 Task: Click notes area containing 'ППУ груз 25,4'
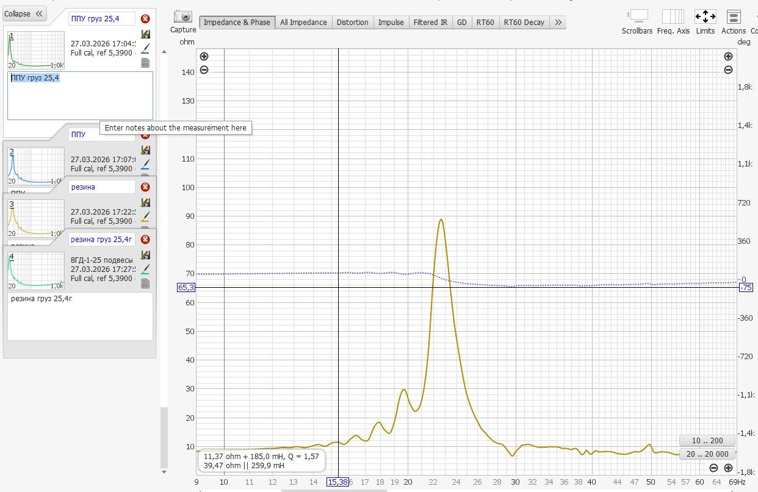coord(80,96)
